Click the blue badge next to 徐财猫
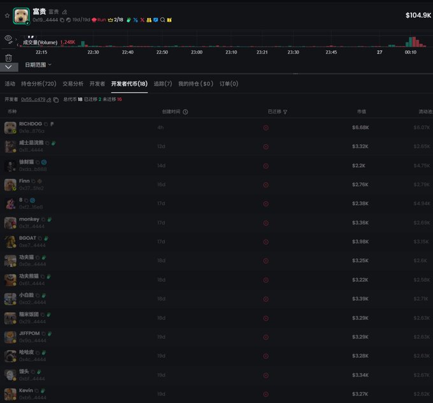Viewport: 433px width, 403px height. pos(44,162)
